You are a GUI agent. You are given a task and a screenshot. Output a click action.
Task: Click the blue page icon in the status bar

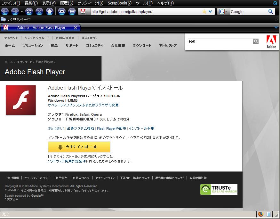click(268, 214)
